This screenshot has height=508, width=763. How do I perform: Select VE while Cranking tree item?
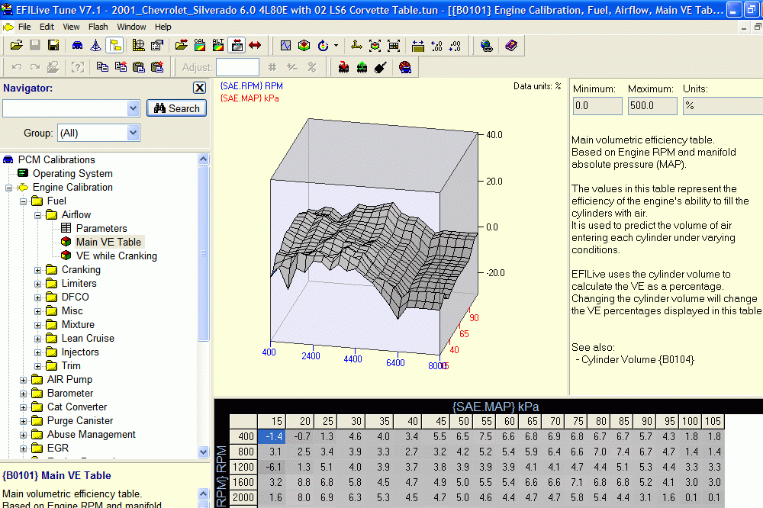[x=116, y=256]
